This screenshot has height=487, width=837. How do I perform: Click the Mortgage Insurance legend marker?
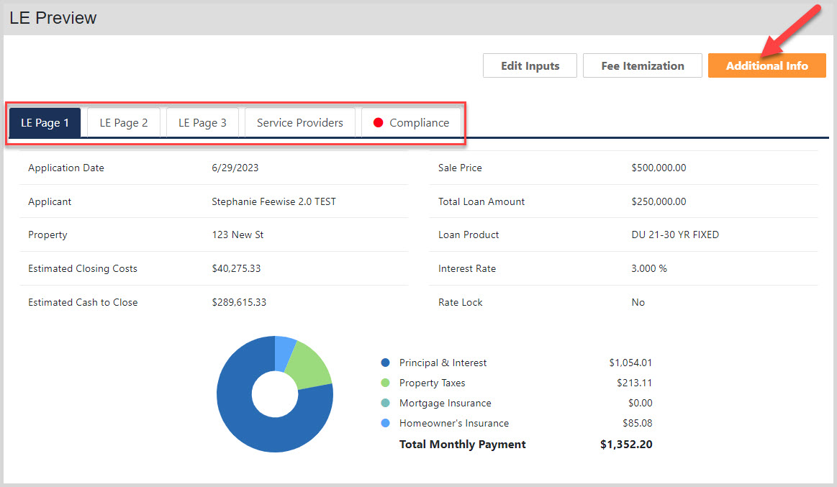[384, 403]
